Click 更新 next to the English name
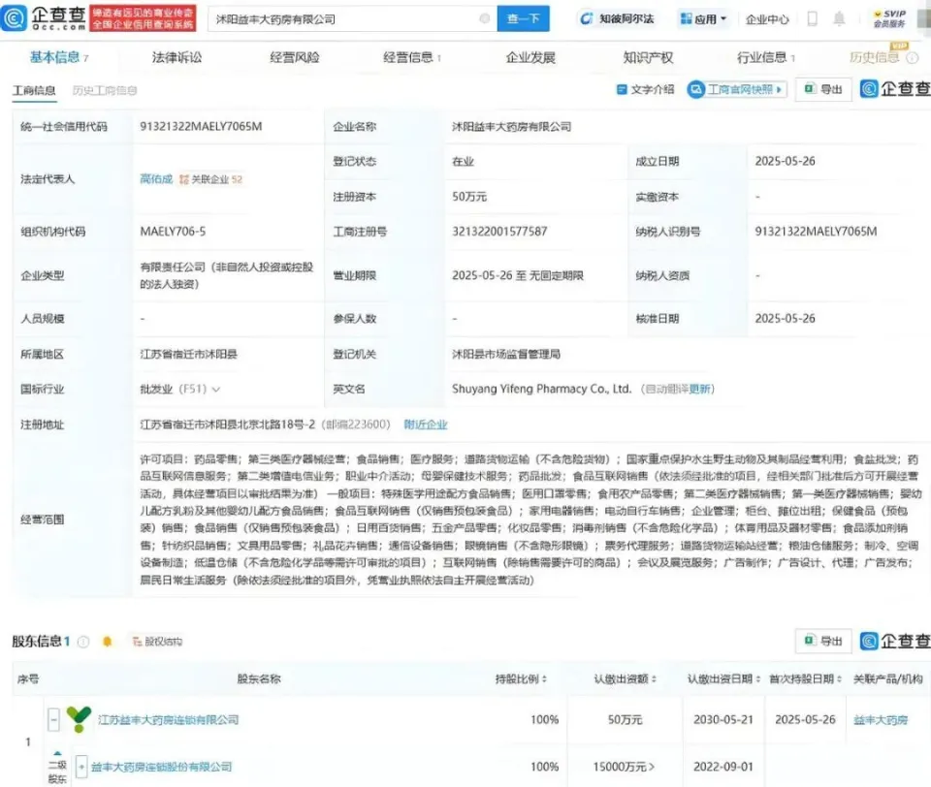 [x=699, y=390]
